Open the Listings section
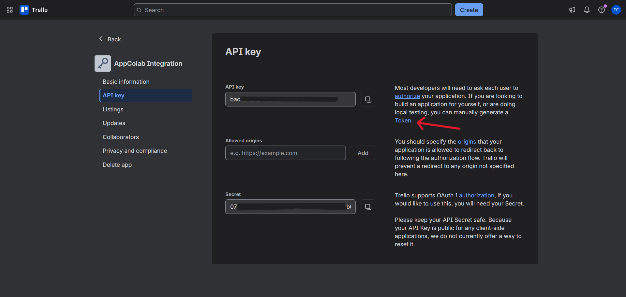 click(113, 109)
